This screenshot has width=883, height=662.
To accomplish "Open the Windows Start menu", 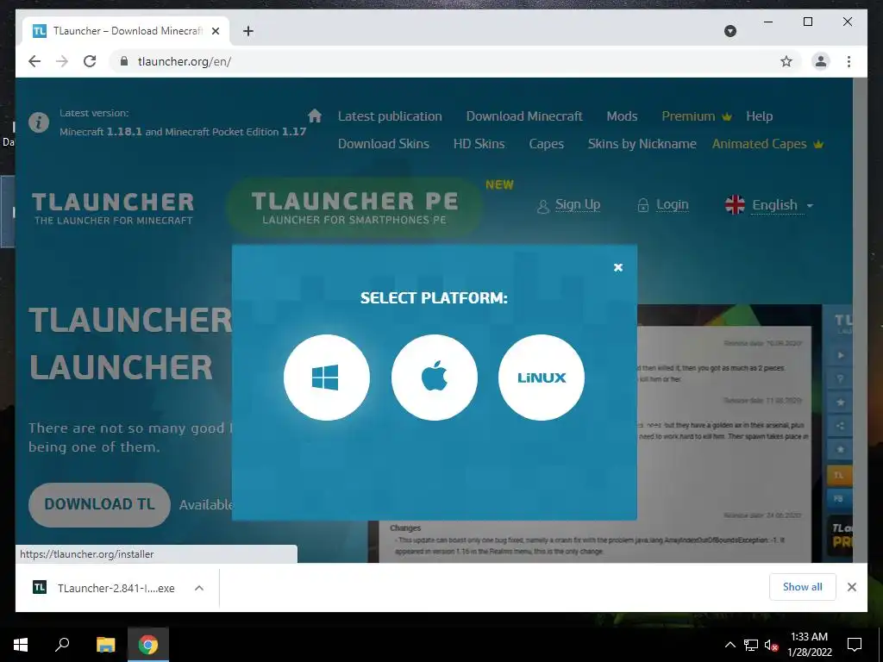I will [x=21, y=645].
